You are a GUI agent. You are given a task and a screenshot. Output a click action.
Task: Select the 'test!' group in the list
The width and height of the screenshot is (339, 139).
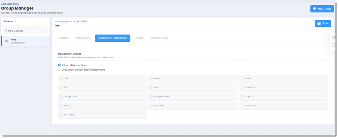pos(25,41)
